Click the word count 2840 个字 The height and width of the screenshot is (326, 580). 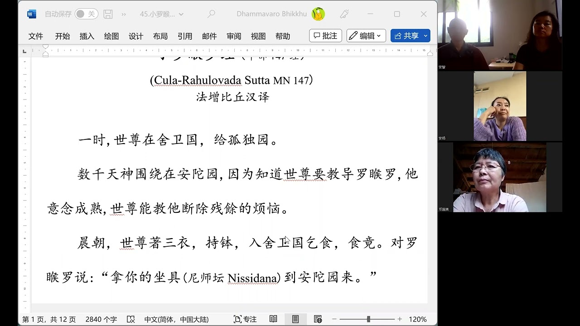pos(101,319)
